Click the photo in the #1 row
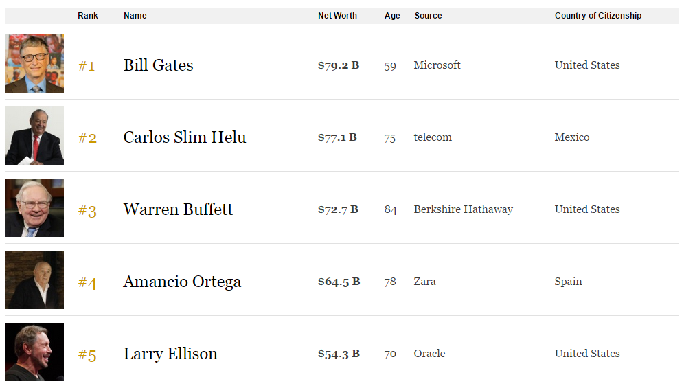 click(34, 64)
